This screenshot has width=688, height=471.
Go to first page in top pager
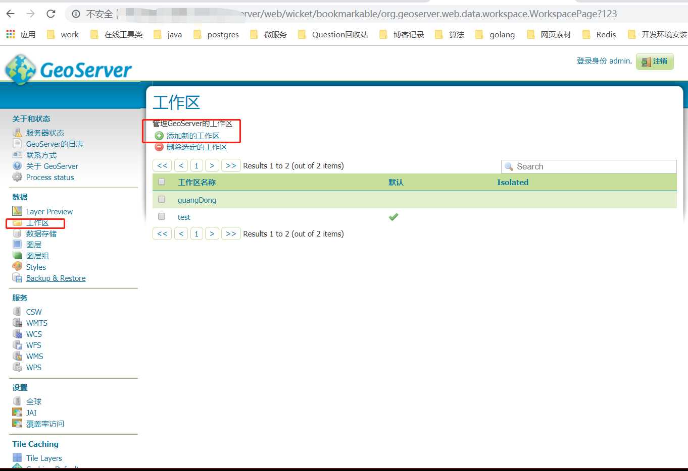162,165
